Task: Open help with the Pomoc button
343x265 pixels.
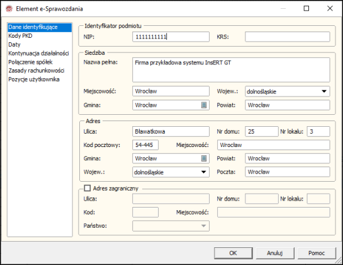Action: [x=317, y=253]
